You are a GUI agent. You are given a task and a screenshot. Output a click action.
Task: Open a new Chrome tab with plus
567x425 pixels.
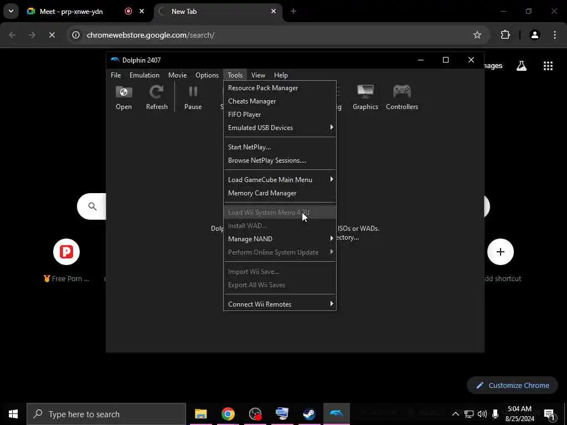[293, 11]
